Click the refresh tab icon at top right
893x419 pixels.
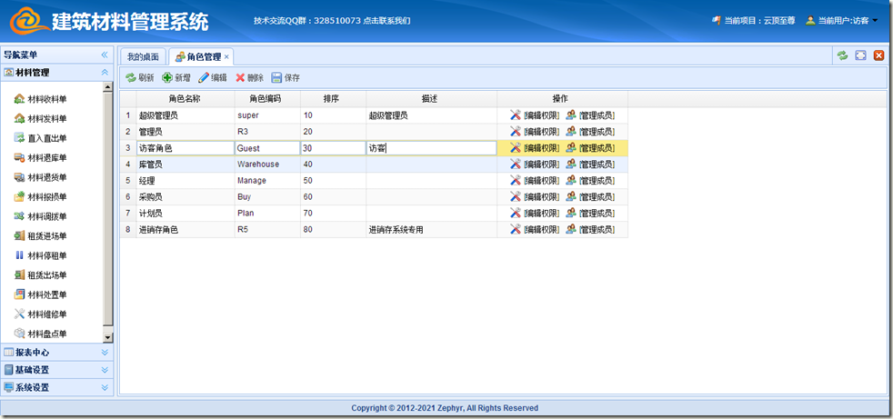[842, 55]
